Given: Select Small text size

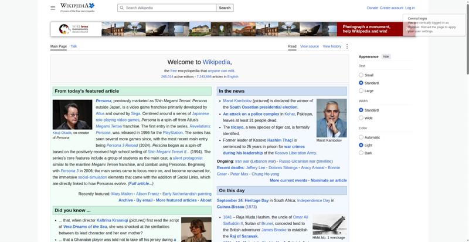Looking at the screenshot, I should point(361,75).
